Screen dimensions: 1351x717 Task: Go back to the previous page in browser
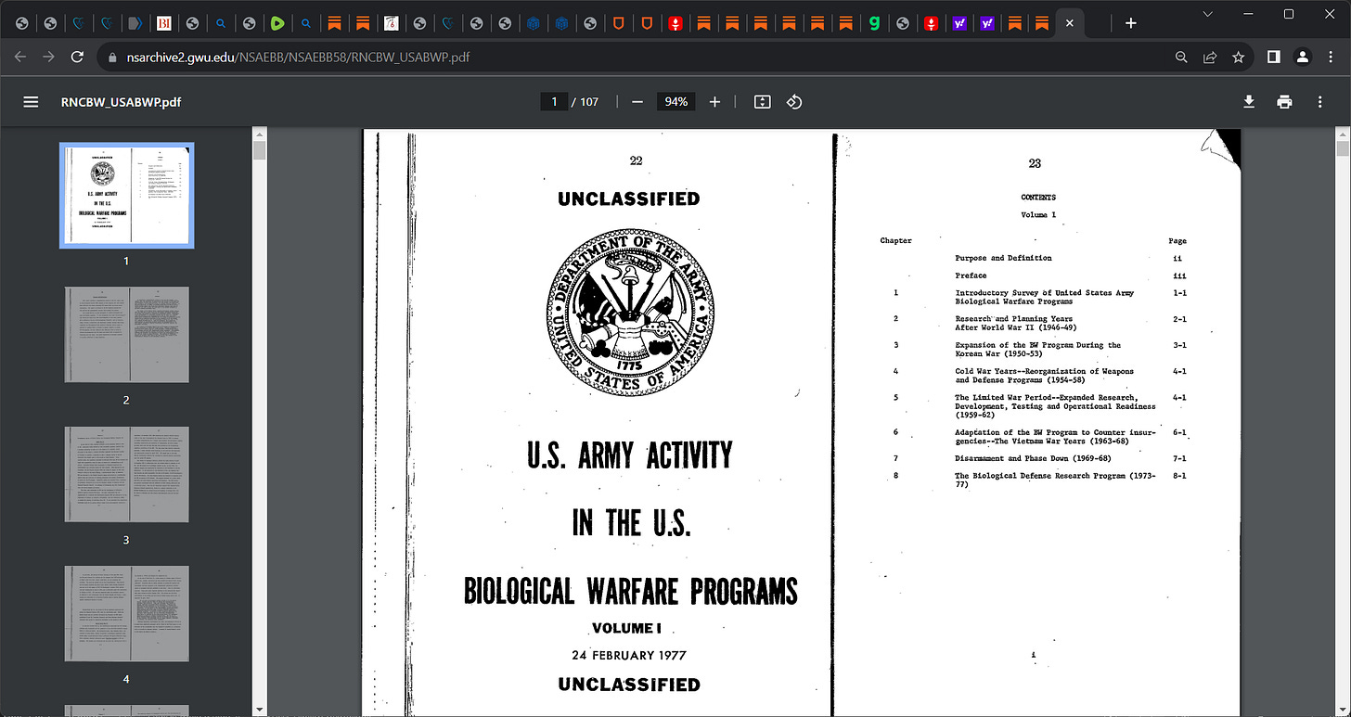click(21, 57)
